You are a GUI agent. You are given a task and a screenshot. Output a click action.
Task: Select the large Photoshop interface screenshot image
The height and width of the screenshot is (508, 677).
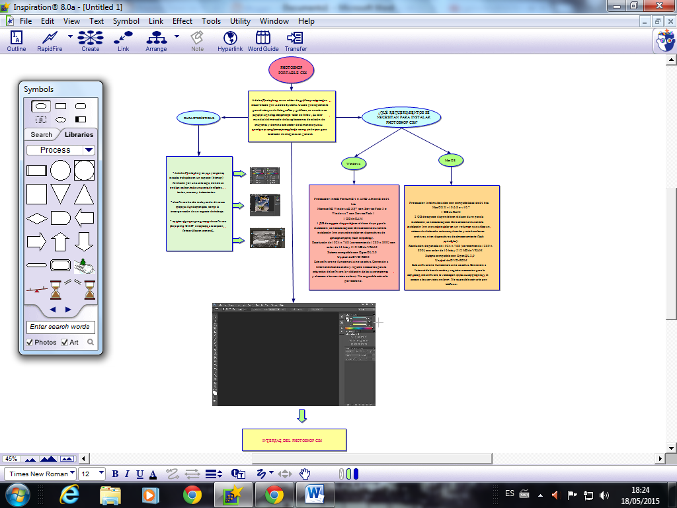[x=294, y=355]
